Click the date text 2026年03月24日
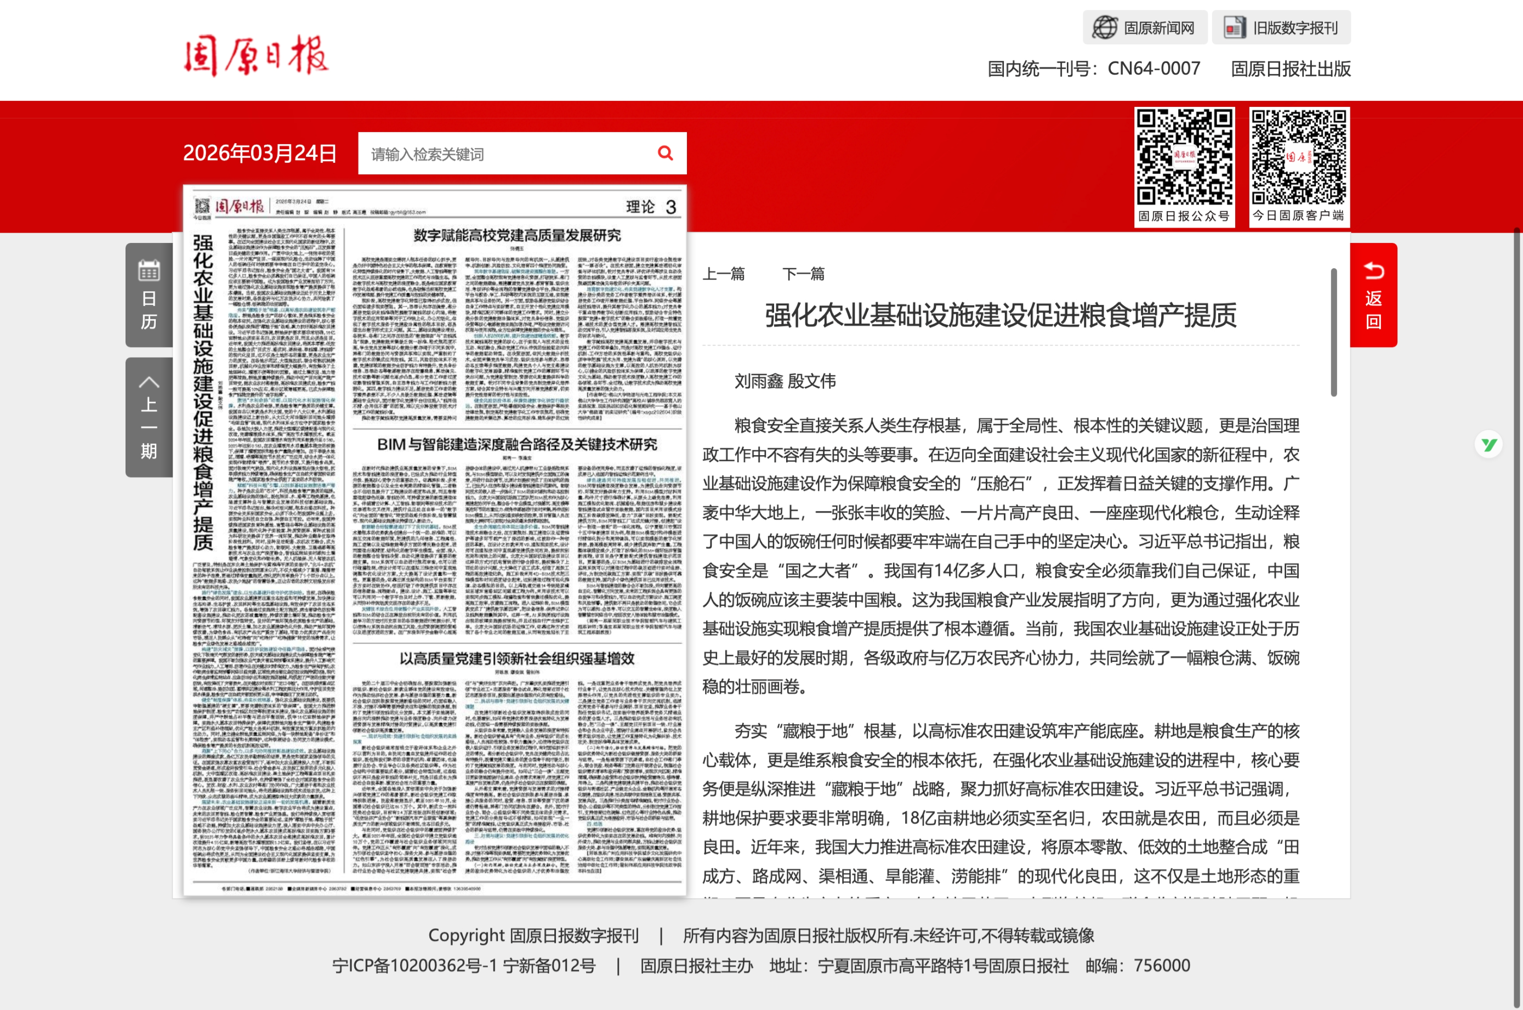The width and height of the screenshot is (1523, 1010). pyautogui.click(x=259, y=154)
